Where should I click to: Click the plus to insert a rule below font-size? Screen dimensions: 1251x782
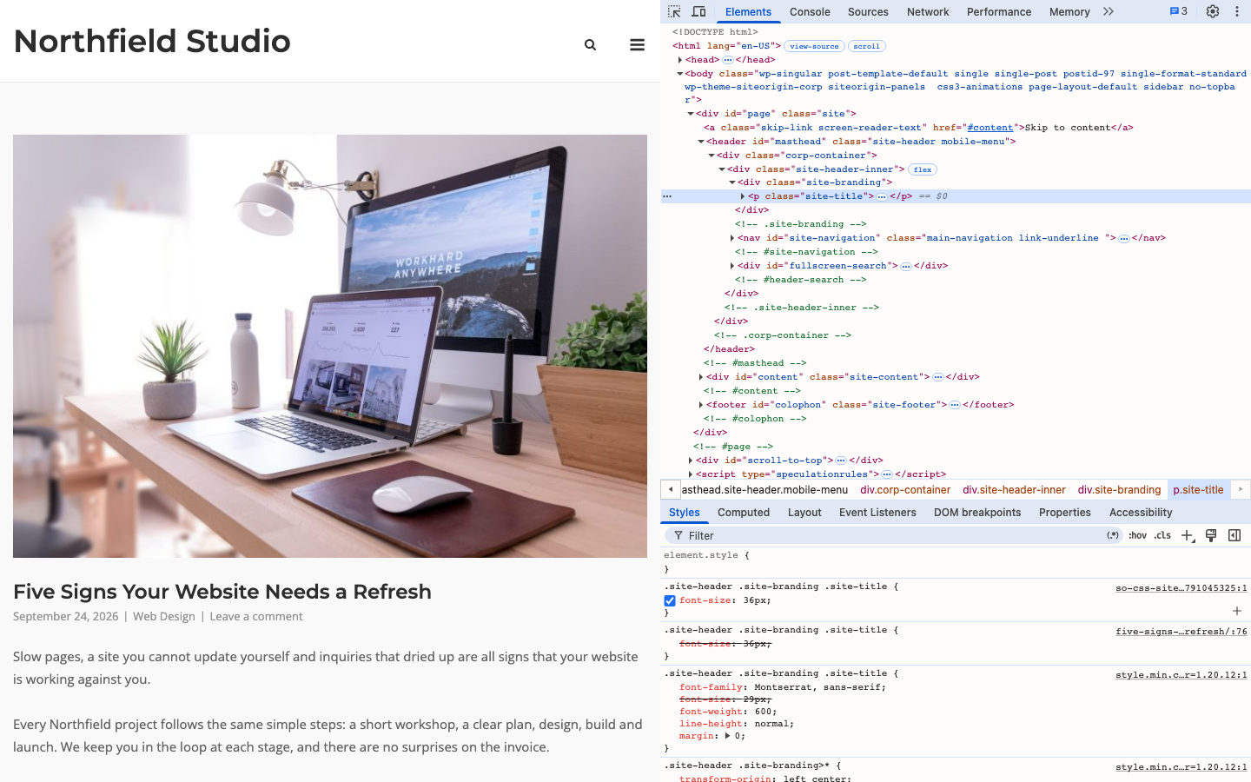(x=1237, y=611)
